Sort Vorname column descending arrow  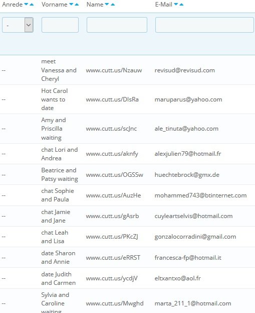pos(71,4)
